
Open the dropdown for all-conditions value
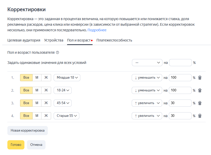(147, 63)
